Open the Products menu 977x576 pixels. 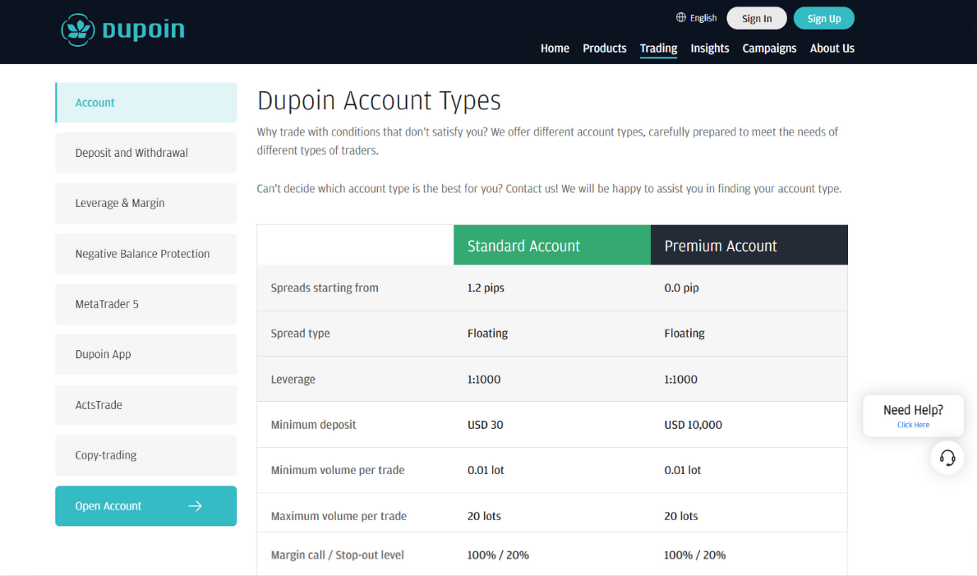coord(605,48)
